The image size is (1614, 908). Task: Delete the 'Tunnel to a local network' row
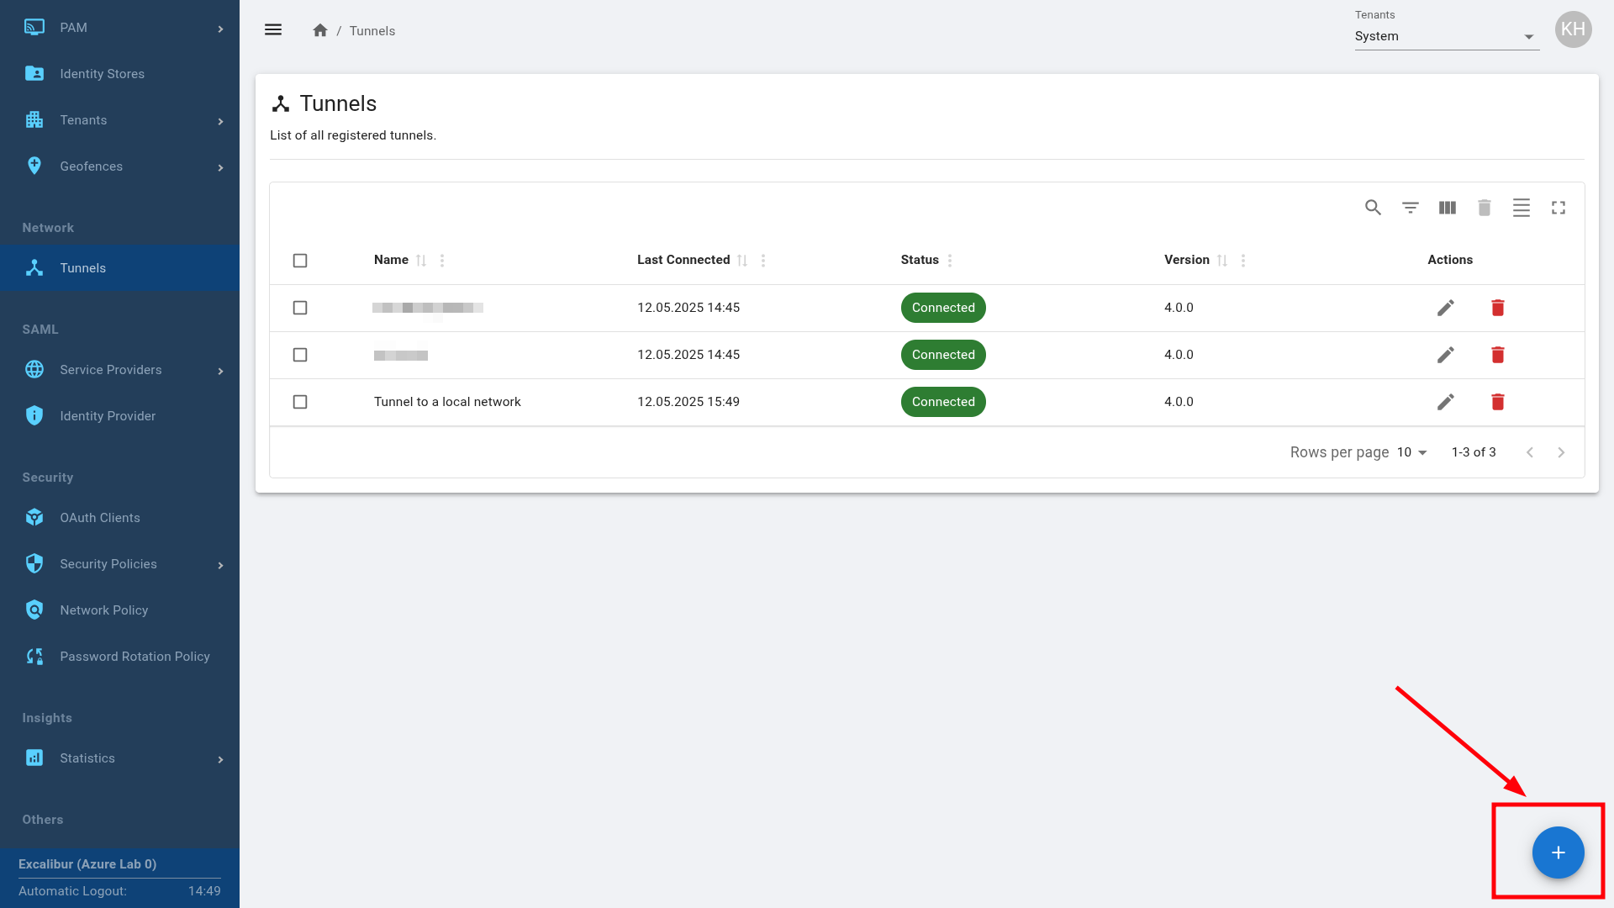[1497, 402]
